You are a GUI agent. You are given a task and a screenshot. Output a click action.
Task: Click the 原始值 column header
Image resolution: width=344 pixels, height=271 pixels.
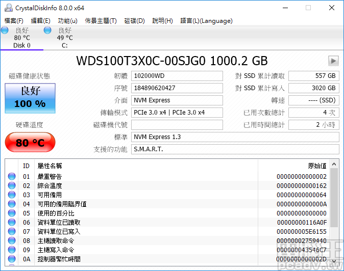click(x=317, y=166)
